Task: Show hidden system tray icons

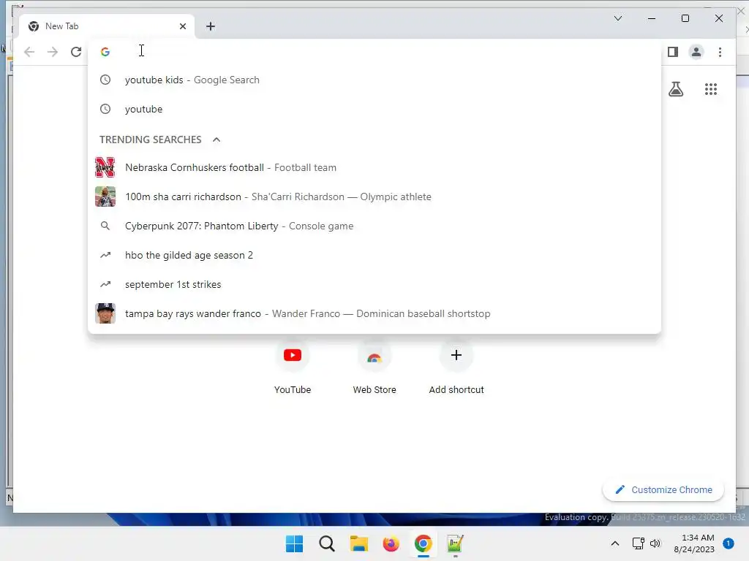Action: click(615, 543)
